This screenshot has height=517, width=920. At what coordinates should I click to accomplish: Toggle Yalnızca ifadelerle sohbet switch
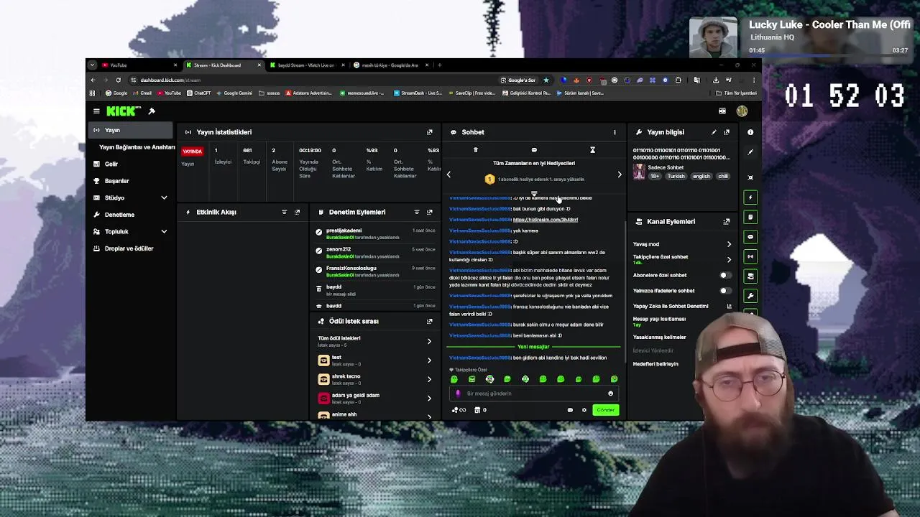[x=726, y=291]
